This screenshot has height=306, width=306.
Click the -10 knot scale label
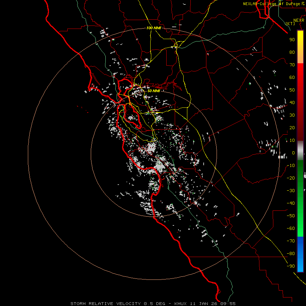tap(291, 166)
